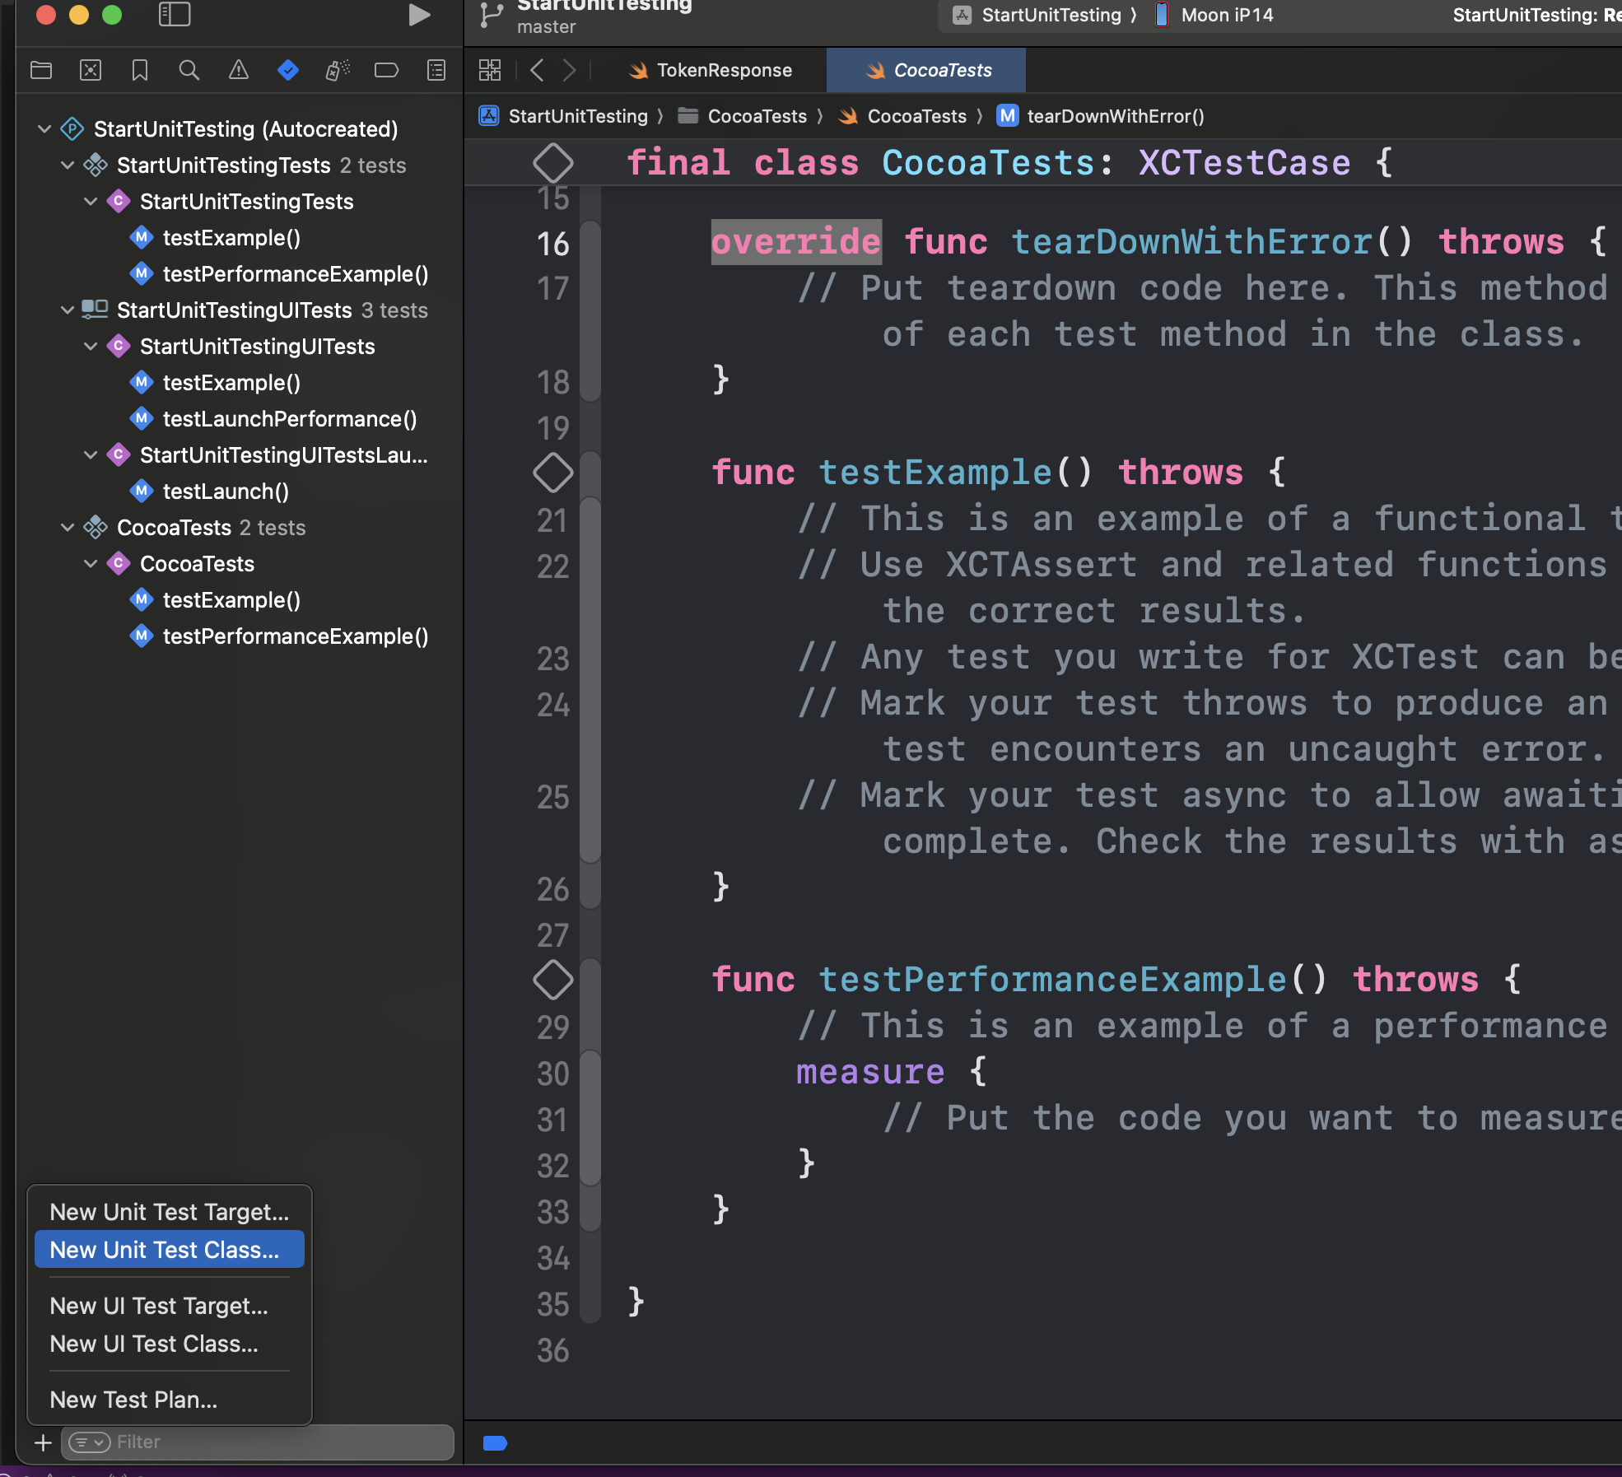Click the override keyword on line 16
Screen dimensions: 1622x1477
coord(796,242)
